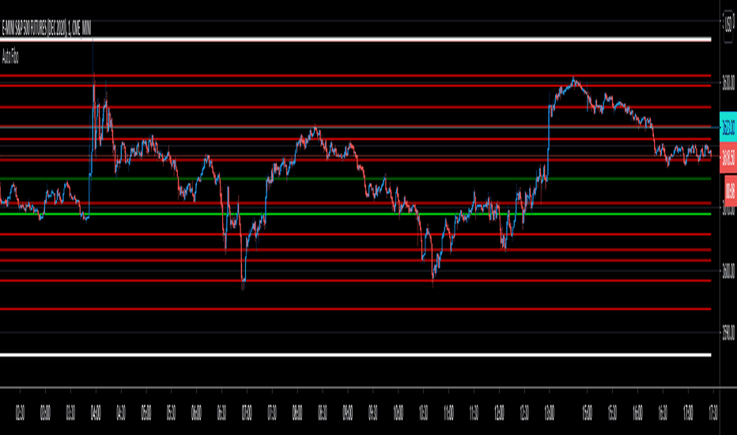This screenshot has height=435, width=737.
Task: Click the 07:00 time axis label
Action: pos(247,413)
